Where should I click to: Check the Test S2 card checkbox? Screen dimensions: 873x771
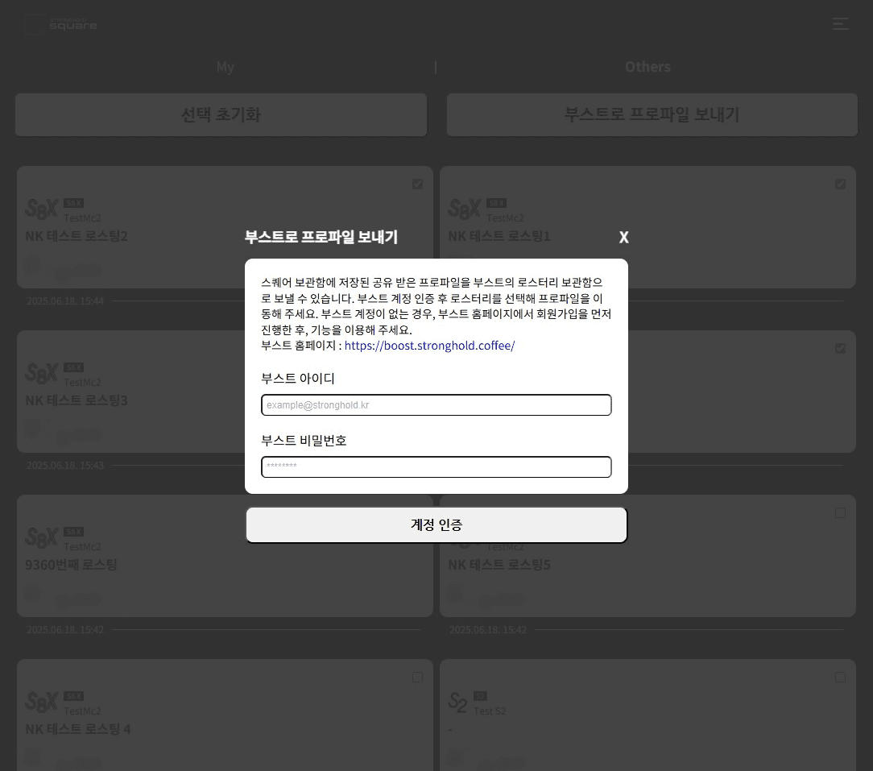click(840, 677)
